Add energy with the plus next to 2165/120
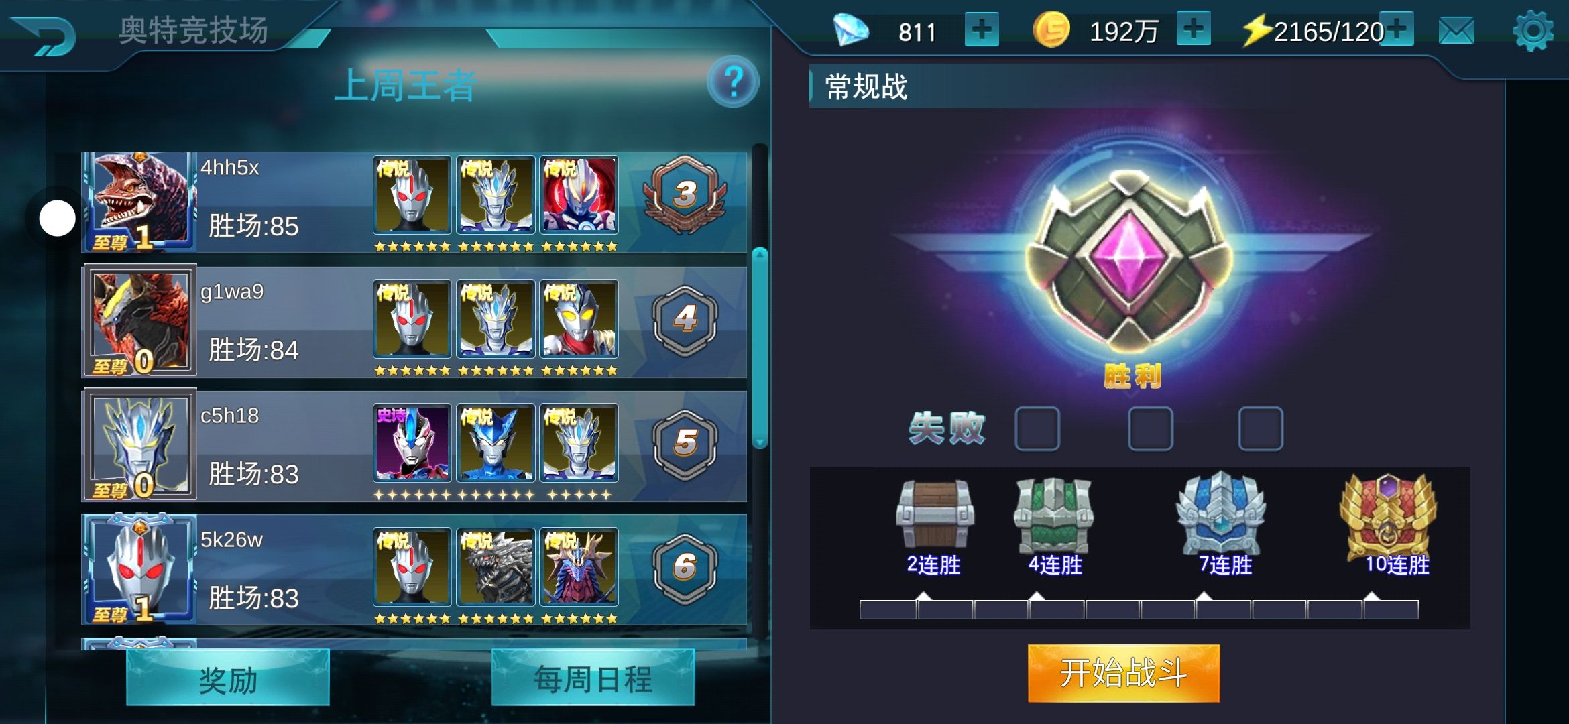 (x=1397, y=29)
